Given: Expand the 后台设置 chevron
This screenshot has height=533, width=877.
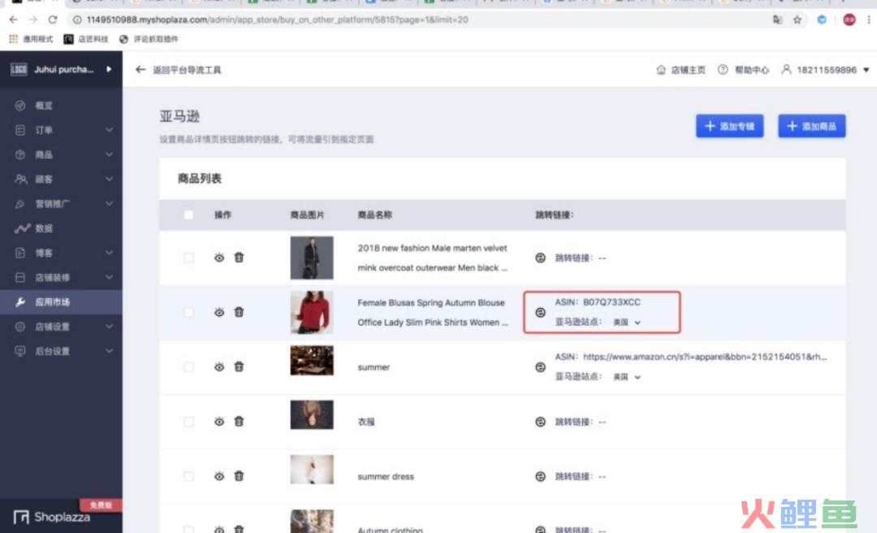Looking at the screenshot, I should pos(109,351).
